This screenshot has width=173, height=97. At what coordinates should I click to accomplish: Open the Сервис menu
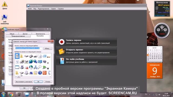[x=54, y=9]
